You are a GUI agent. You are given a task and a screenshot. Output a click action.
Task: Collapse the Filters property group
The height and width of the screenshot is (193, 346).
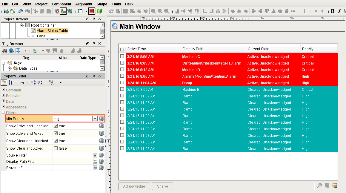[4, 113]
